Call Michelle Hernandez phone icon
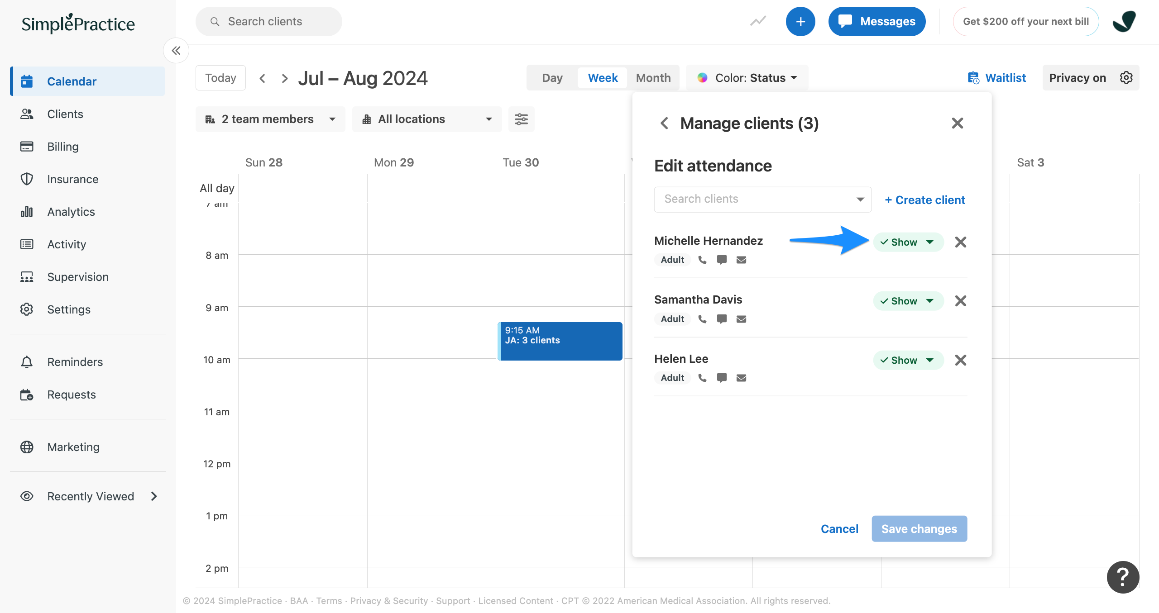 point(702,260)
